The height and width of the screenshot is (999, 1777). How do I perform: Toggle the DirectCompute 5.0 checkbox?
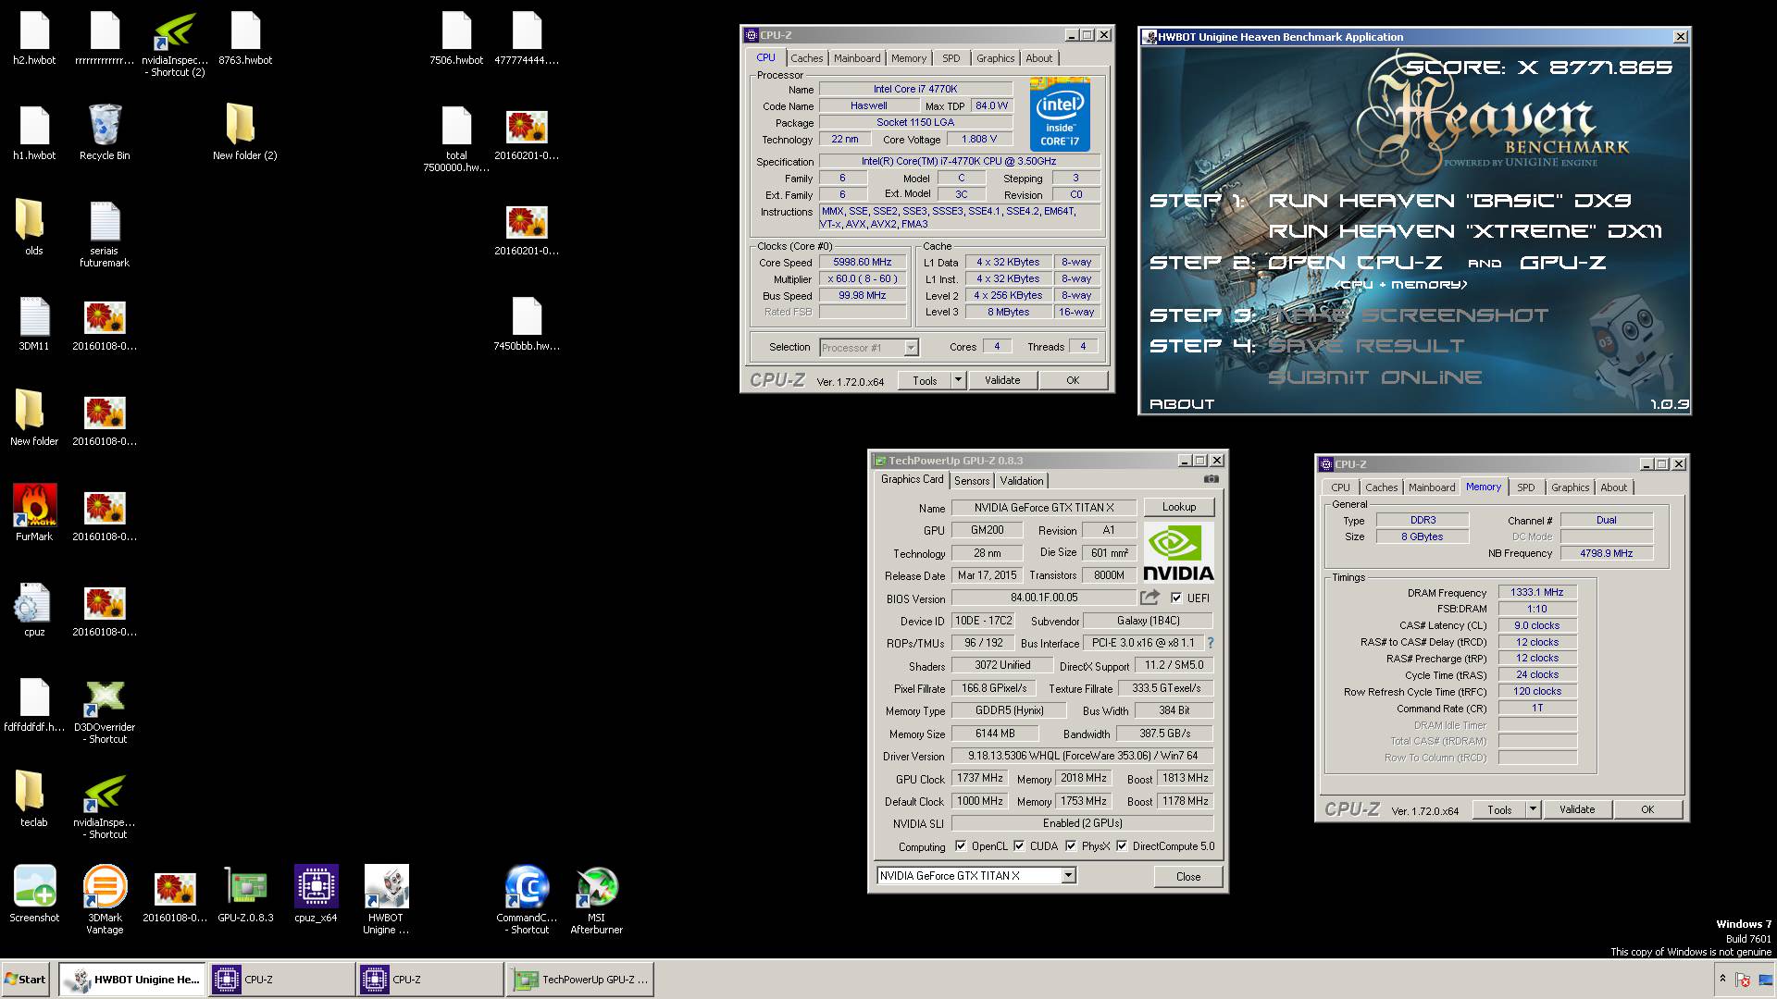pyautogui.click(x=1122, y=845)
